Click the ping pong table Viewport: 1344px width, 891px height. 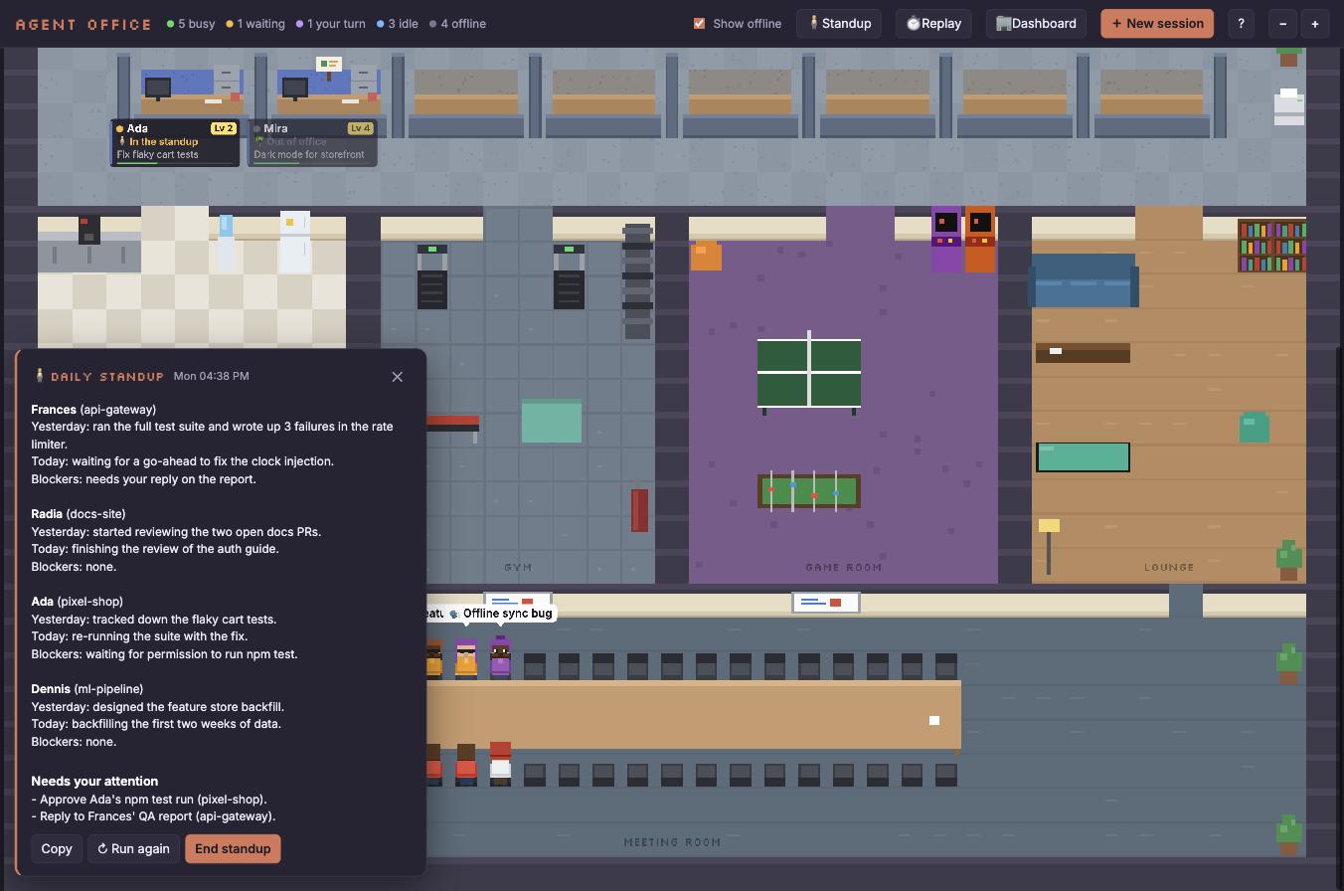tap(809, 372)
